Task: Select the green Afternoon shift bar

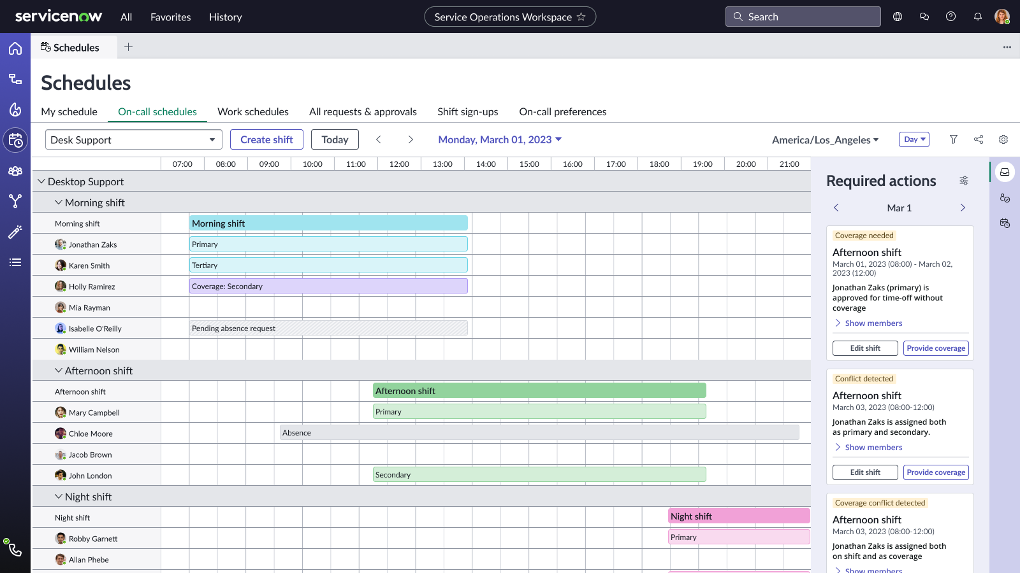Action: 539,391
